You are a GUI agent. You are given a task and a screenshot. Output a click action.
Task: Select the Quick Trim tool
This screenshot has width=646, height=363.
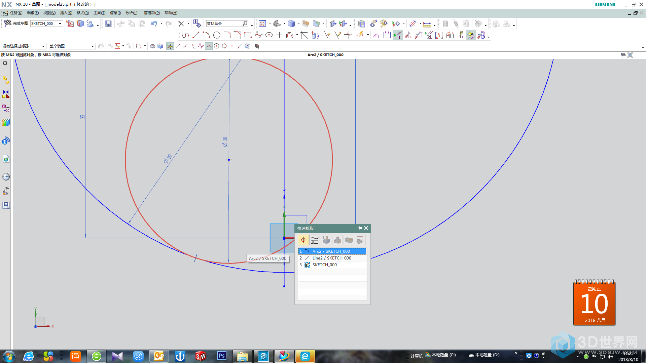point(327,35)
